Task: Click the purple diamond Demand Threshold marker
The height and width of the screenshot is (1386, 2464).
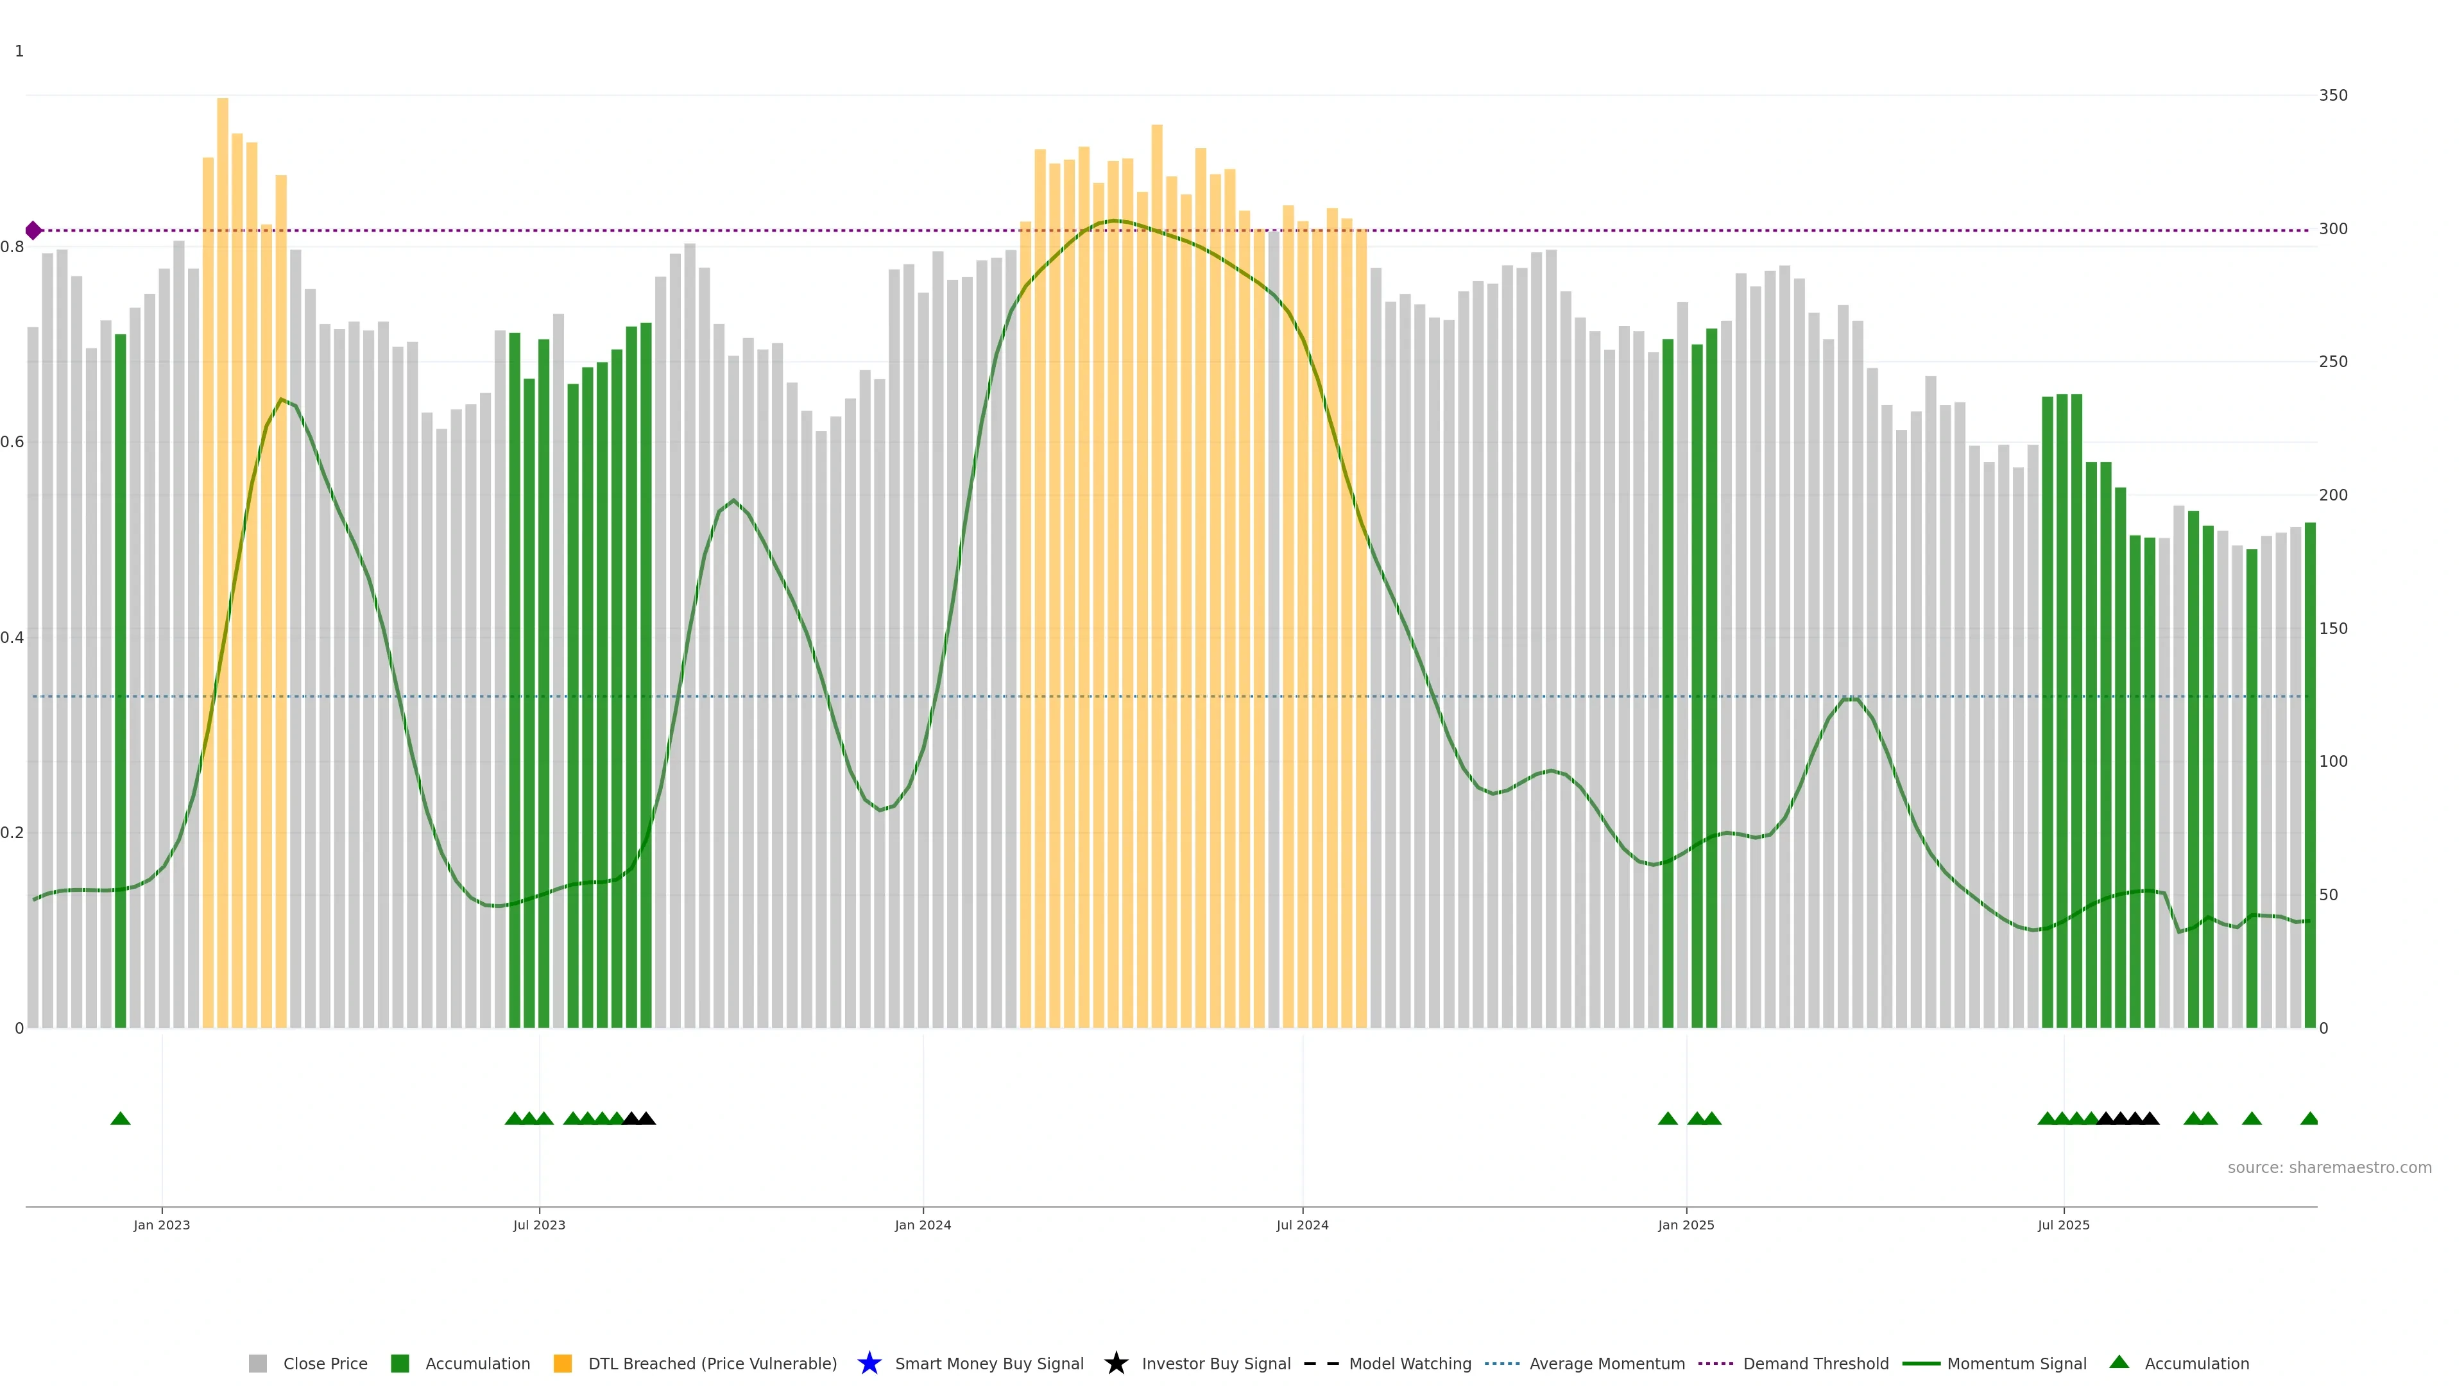Action: 33,230
